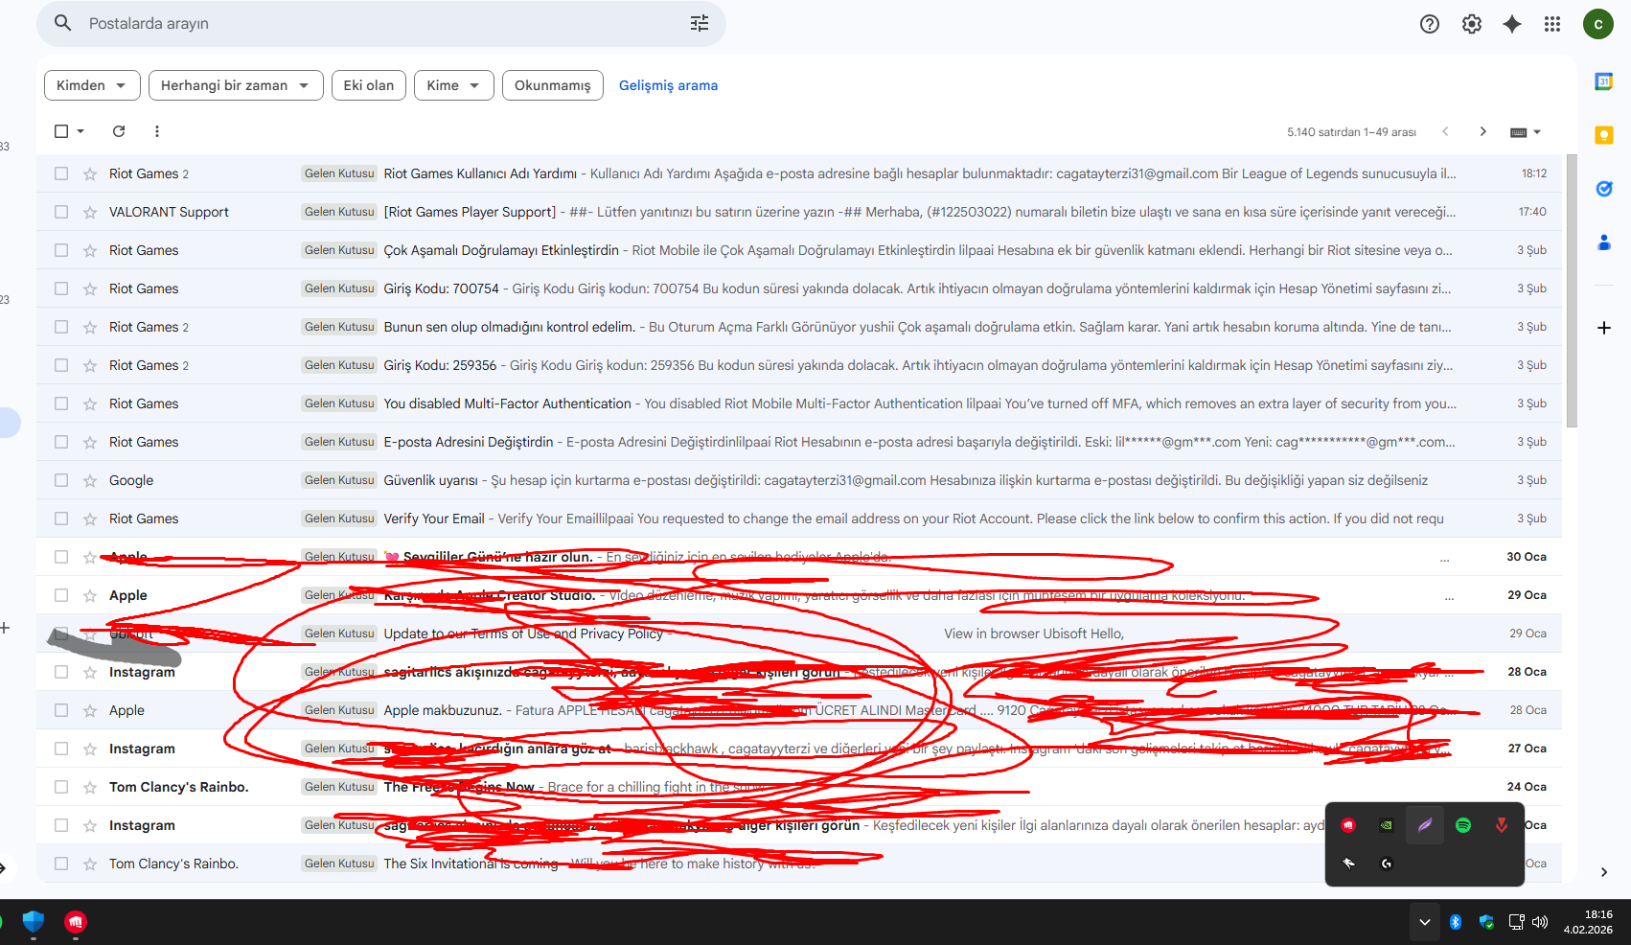
Task: Open the Gmail settings gear
Action: pyautogui.click(x=1472, y=24)
